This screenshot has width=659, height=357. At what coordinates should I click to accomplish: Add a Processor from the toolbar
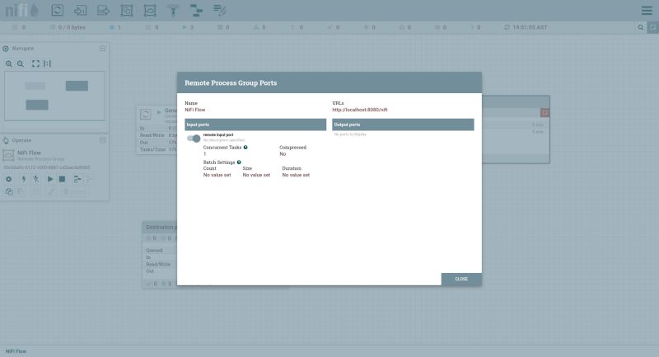point(58,10)
